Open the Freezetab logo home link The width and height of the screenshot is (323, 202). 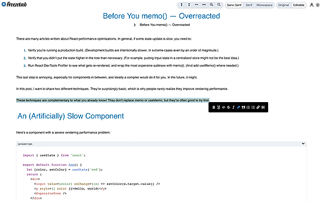[x=14, y=4]
